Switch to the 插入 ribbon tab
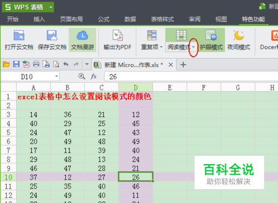The width and height of the screenshot is (278, 203). point(39,19)
